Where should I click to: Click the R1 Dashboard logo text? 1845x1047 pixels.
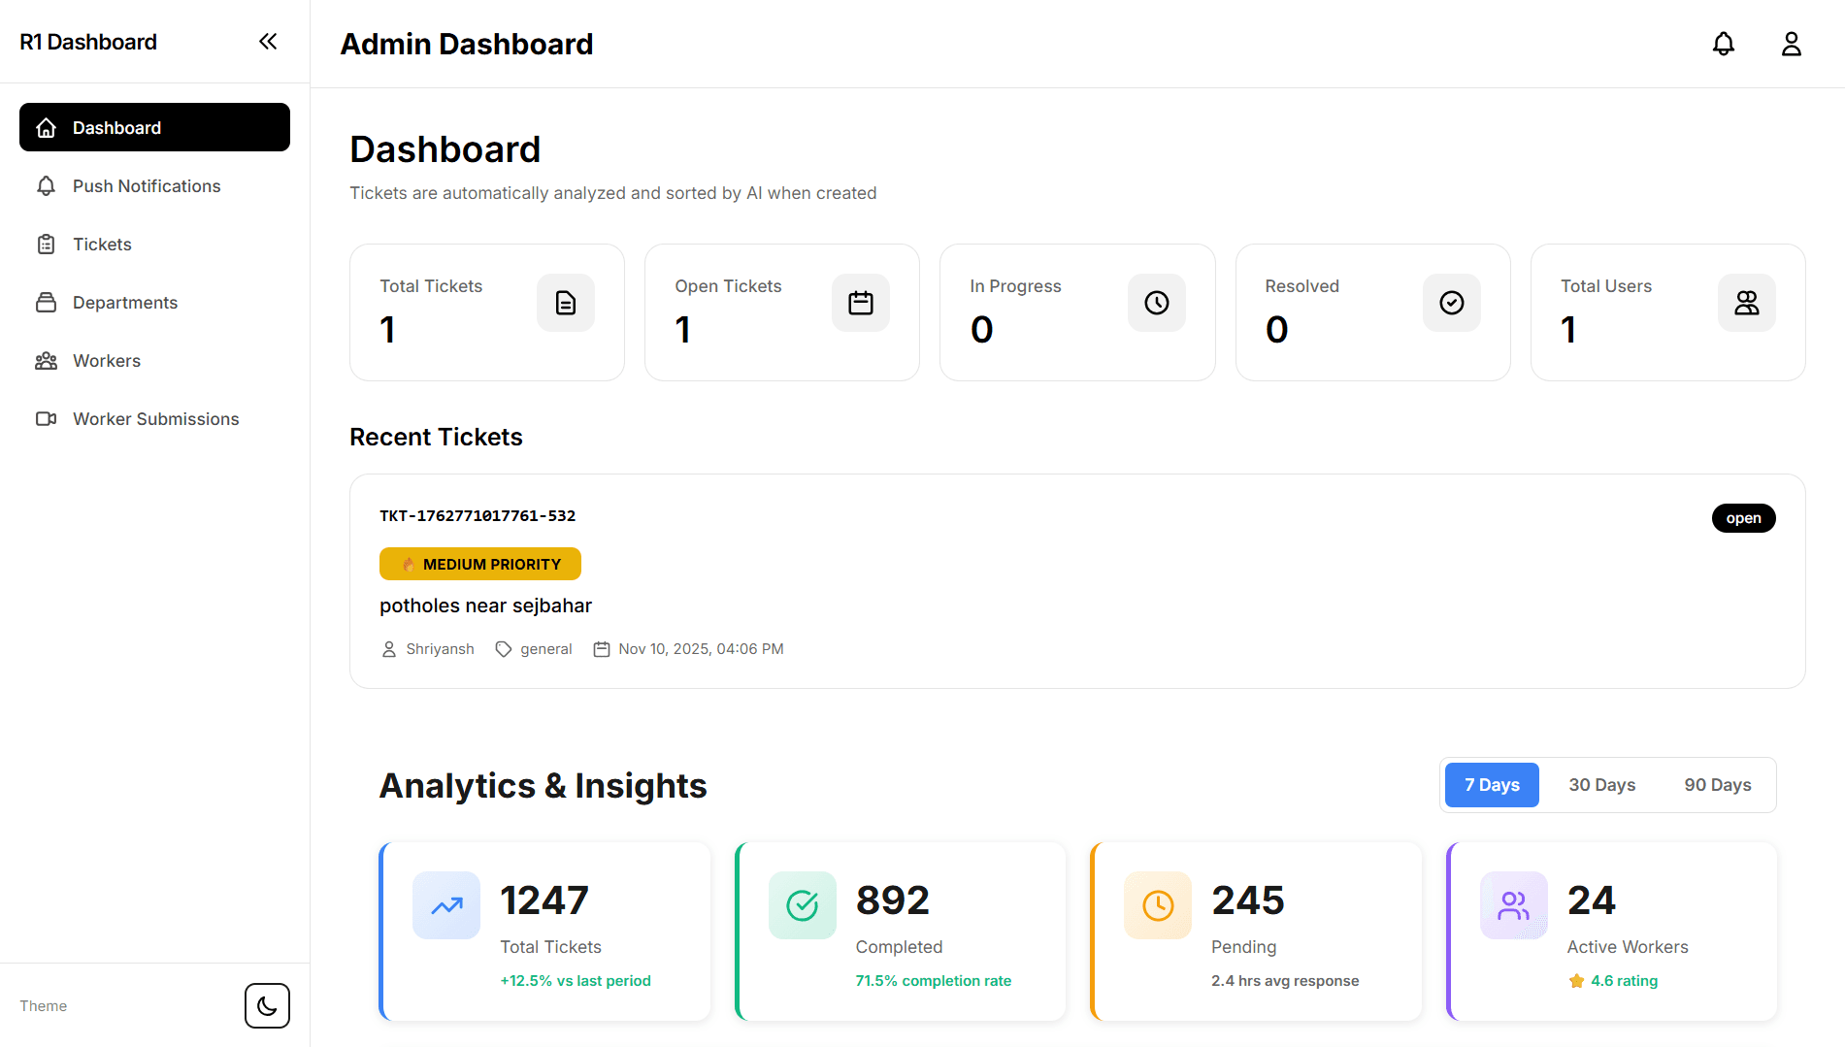pyautogui.click(x=88, y=42)
